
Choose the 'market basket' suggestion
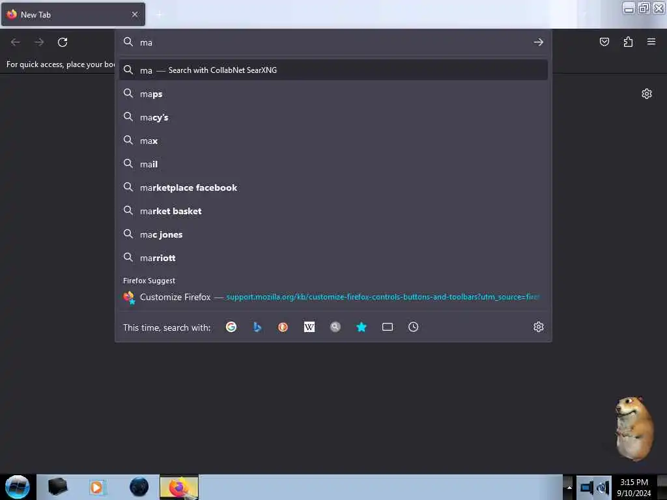[333, 211]
